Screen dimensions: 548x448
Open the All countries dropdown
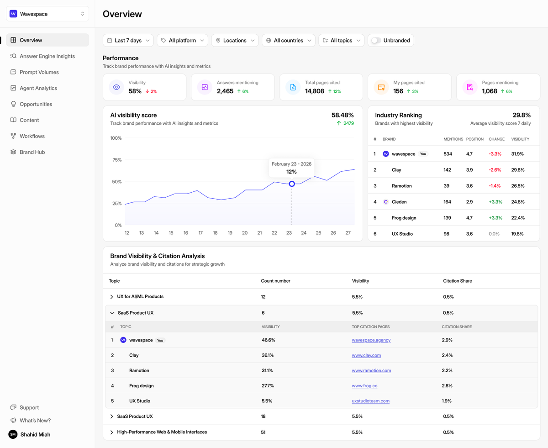[289, 41]
